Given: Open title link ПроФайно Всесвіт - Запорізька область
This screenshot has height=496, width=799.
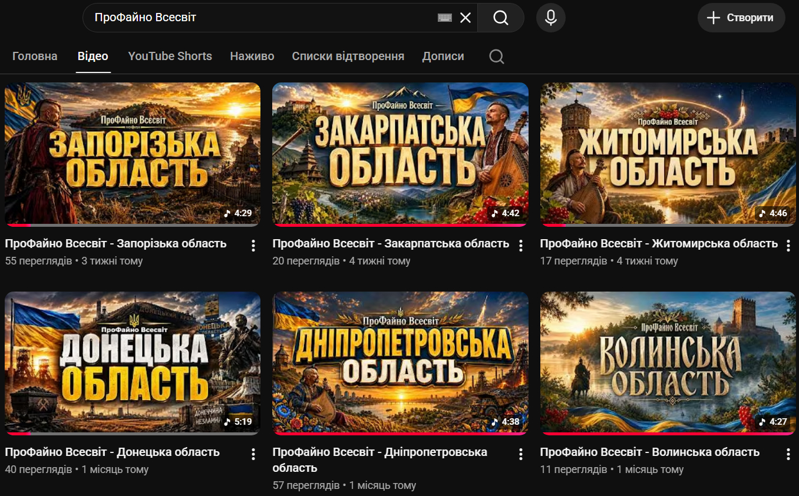Looking at the screenshot, I should (115, 243).
